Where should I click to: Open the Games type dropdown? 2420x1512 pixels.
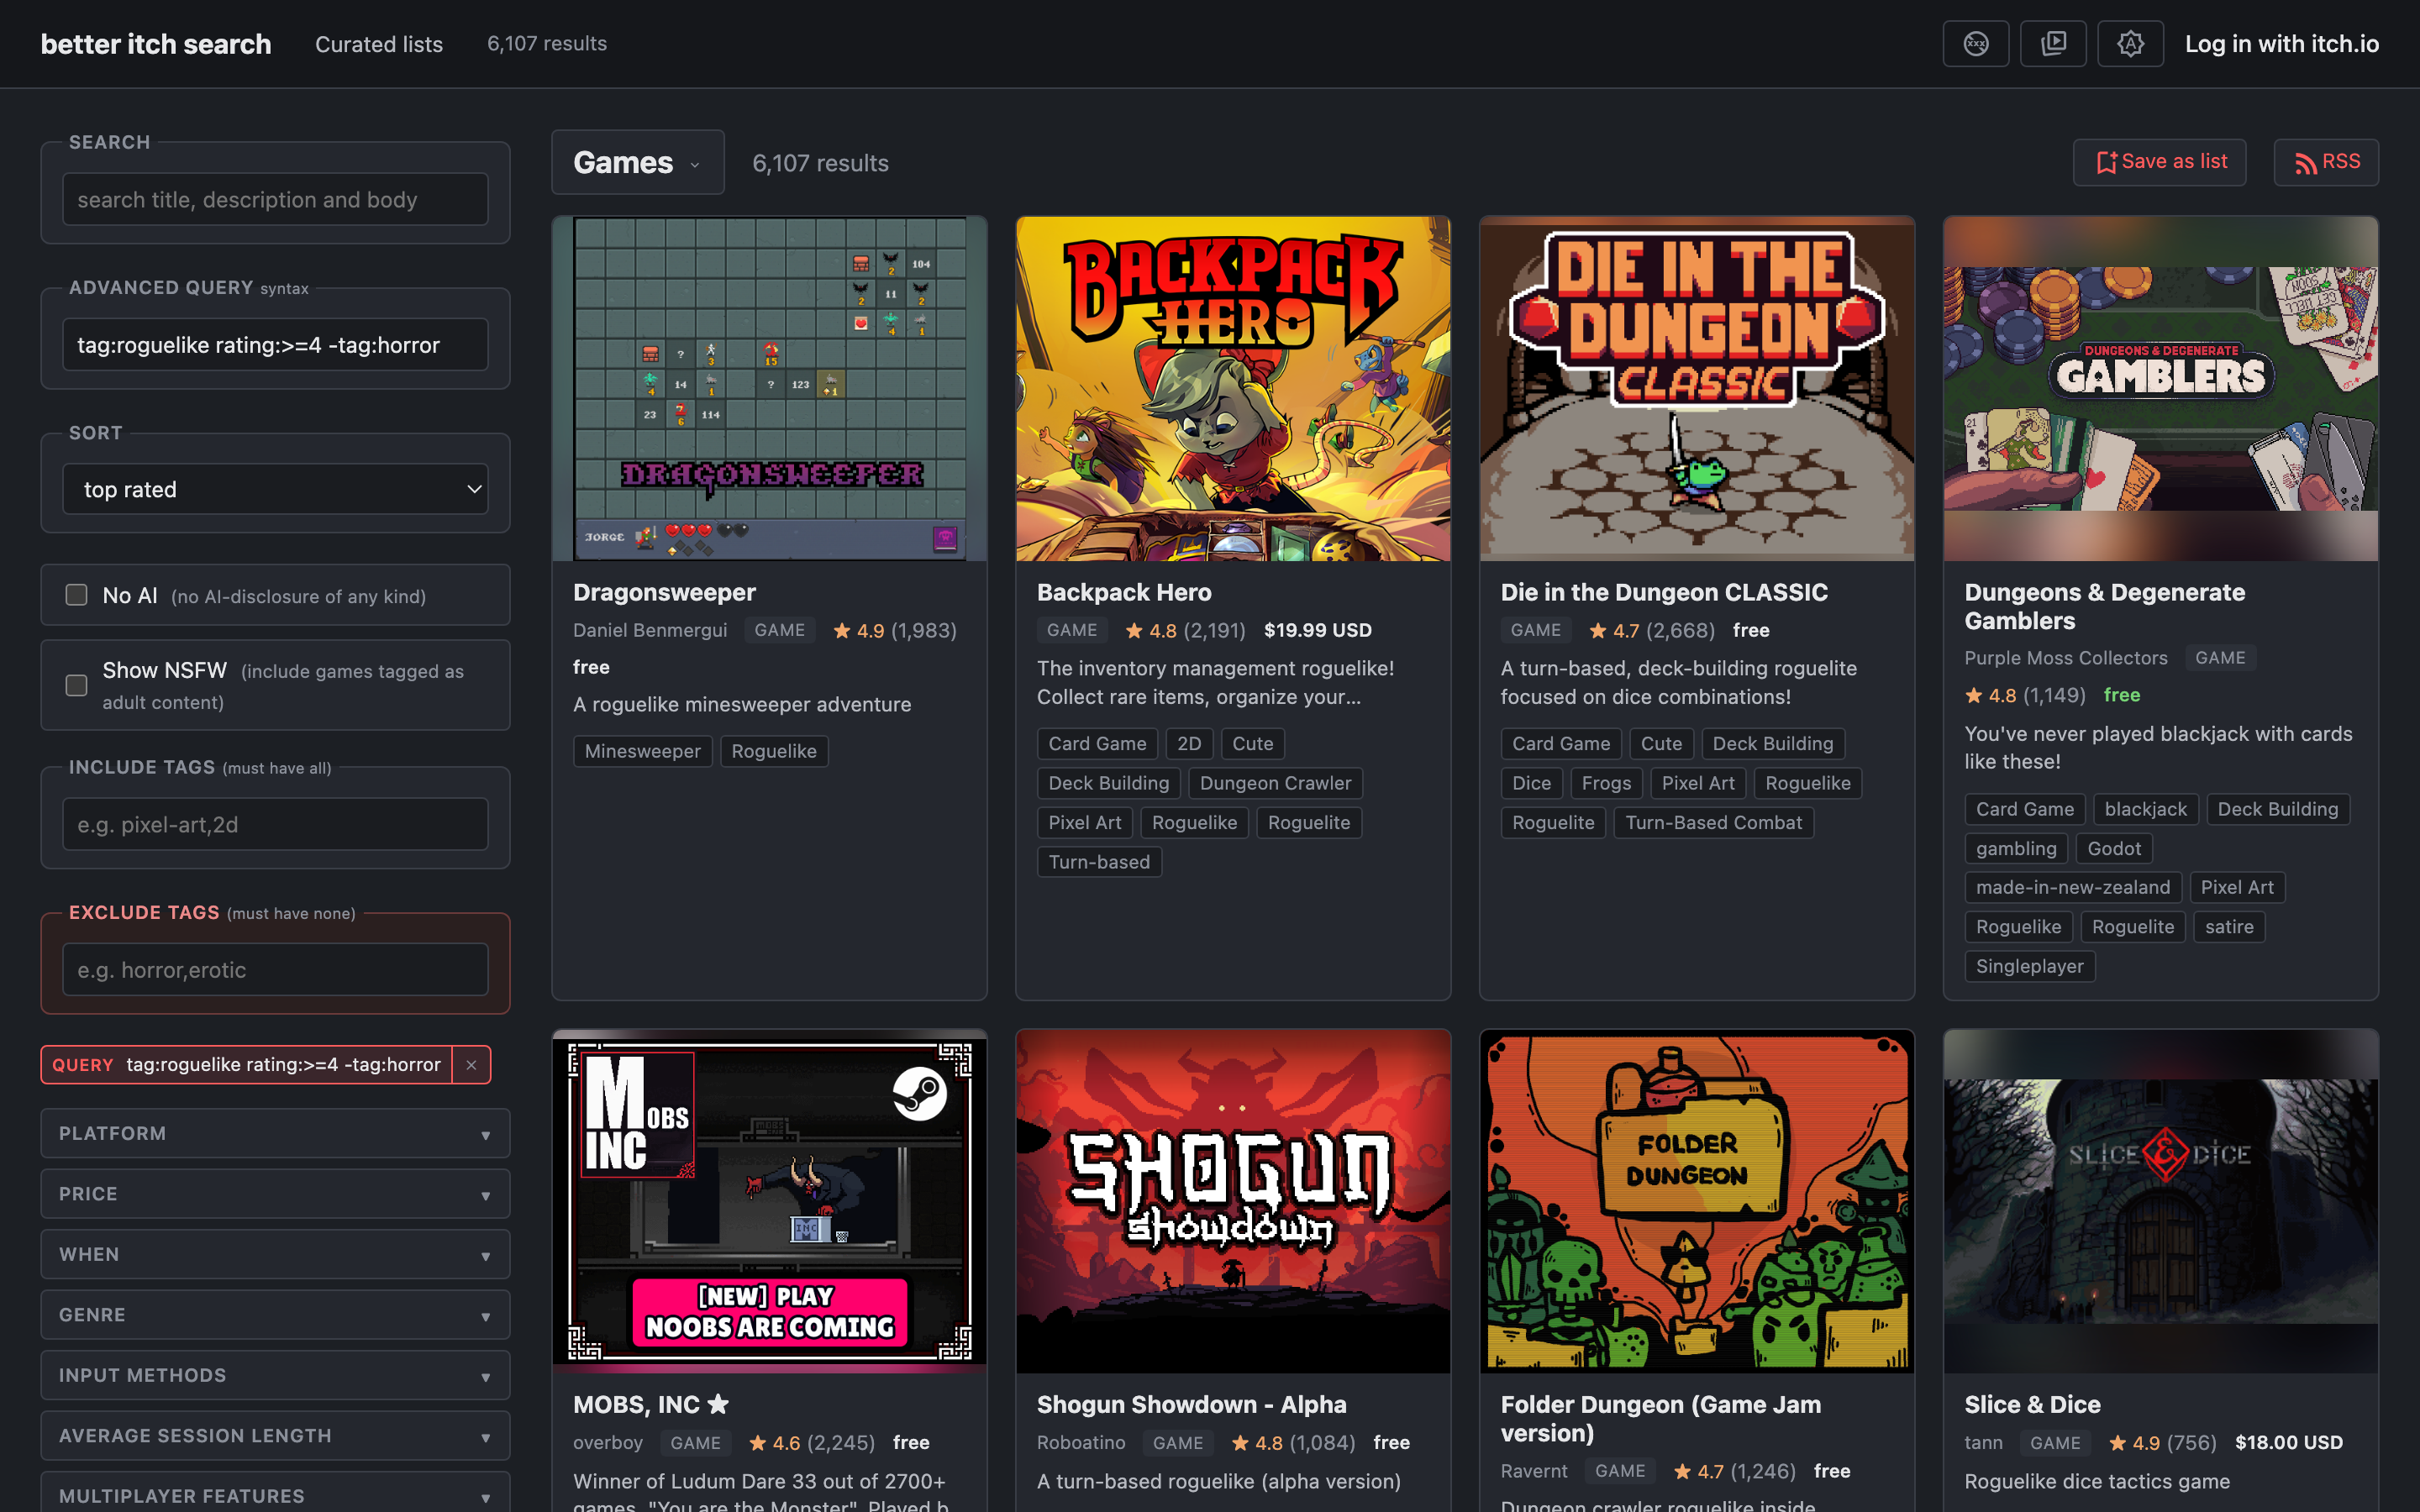tap(638, 162)
